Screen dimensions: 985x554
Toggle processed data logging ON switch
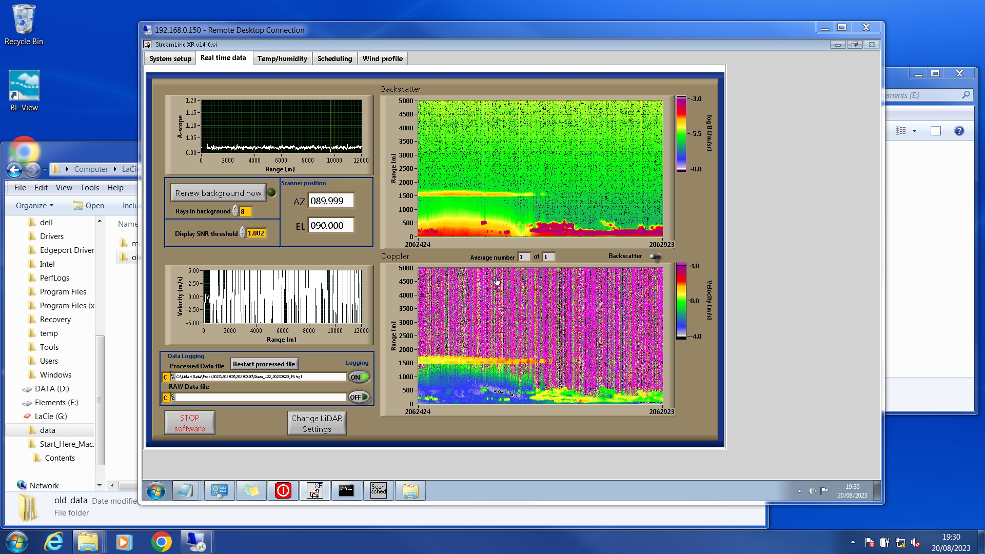pyautogui.click(x=359, y=377)
